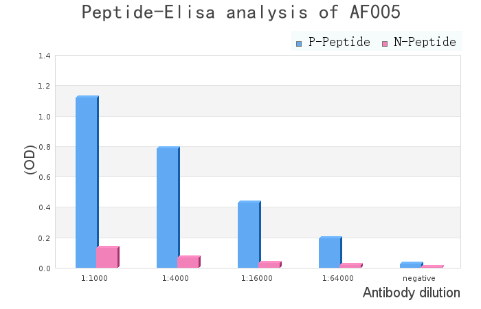Click the negative x-axis label
This screenshot has height=309, width=481.
[419, 278]
